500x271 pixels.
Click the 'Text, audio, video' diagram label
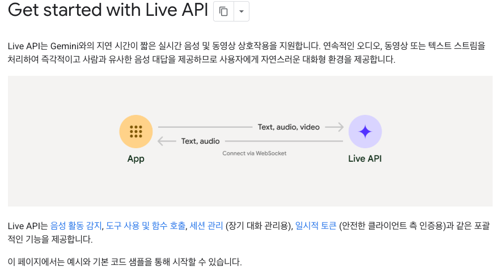click(289, 127)
